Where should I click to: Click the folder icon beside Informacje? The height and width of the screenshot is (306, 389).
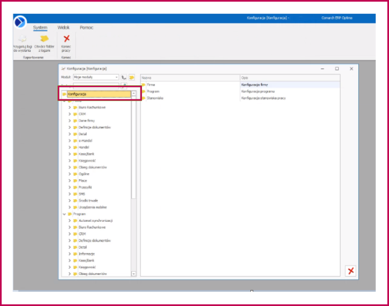tap(75, 254)
